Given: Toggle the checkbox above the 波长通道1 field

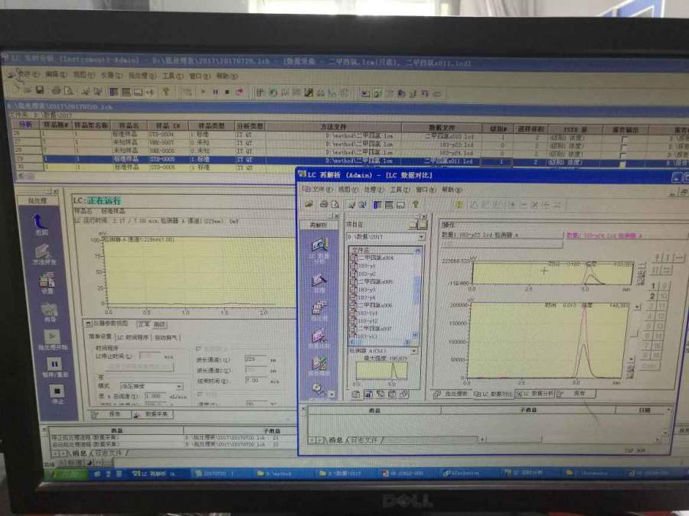Looking at the screenshot, I should tap(199, 349).
